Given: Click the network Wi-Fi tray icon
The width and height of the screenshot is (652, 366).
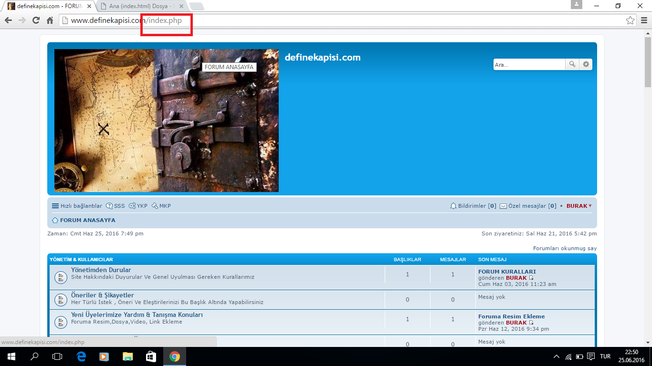Looking at the screenshot, I should (568, 356).
